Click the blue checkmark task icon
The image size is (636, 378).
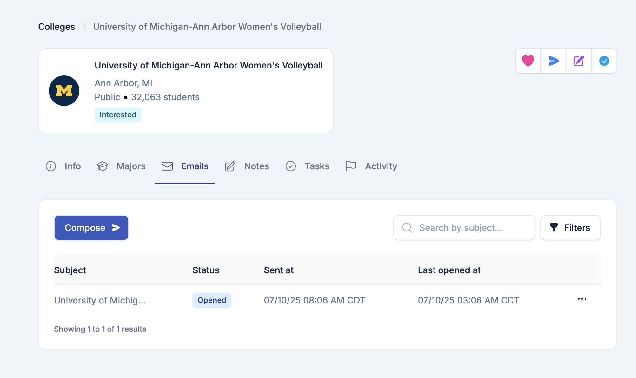click(x=604, y=61)
